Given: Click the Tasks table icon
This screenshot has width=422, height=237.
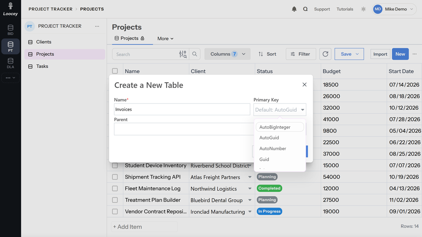Looking at the screenshot, I should click(x=30, y=66).
